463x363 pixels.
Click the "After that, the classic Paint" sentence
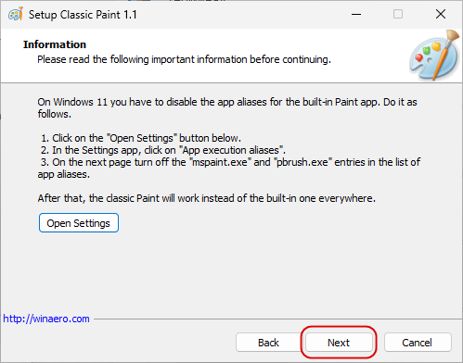[207, 198]
